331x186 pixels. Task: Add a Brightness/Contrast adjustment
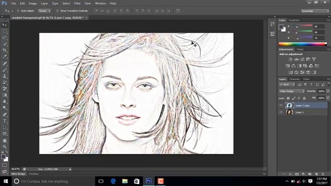[291, 59]
